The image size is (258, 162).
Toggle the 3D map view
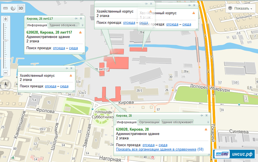[21, 8]
